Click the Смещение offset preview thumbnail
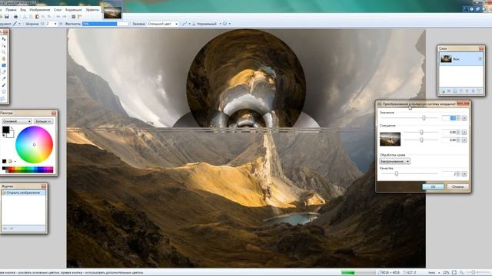The width and height of the screenshot is (492, 276). pos(390,140)
